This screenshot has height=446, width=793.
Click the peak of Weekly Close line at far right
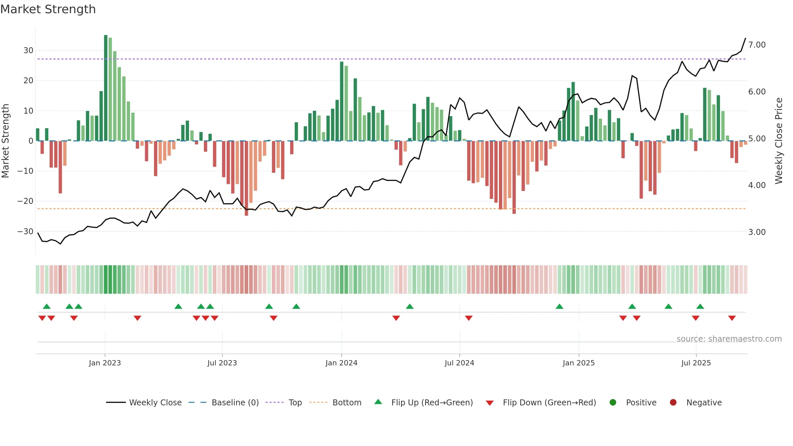(x=745, y=39)
